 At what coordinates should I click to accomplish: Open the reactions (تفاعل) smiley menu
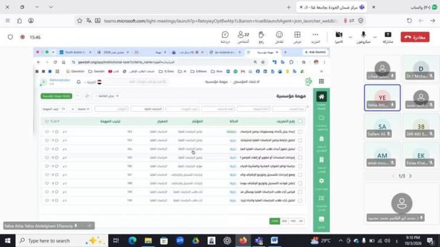click(x=279, y=37)
